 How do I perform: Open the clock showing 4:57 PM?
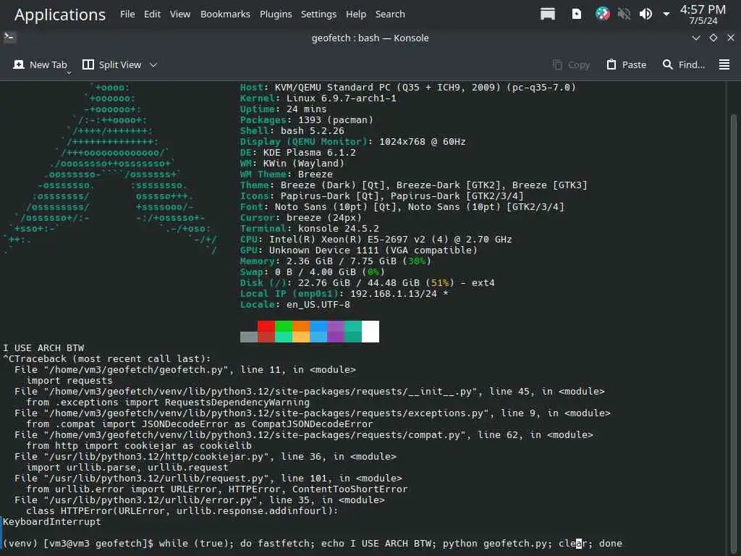tap(703, 14)
